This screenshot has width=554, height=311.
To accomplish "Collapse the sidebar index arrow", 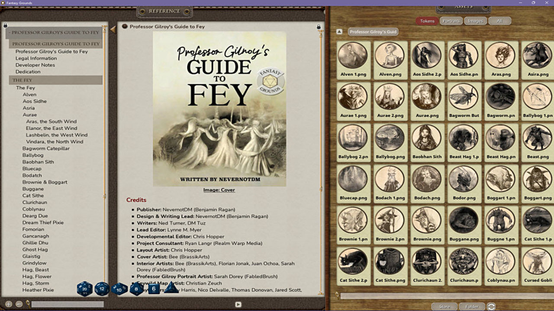I will pos(113,29).
